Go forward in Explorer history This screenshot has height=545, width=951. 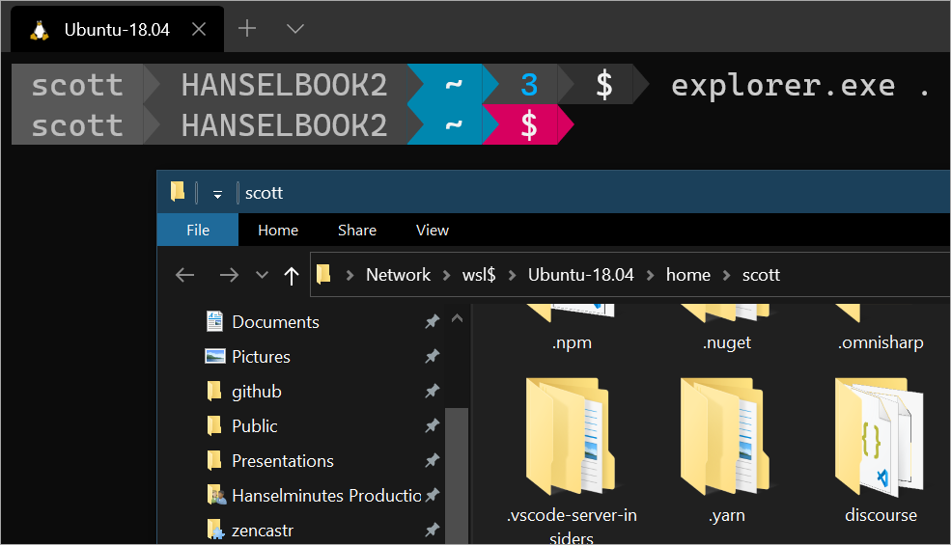pos(229,275)
